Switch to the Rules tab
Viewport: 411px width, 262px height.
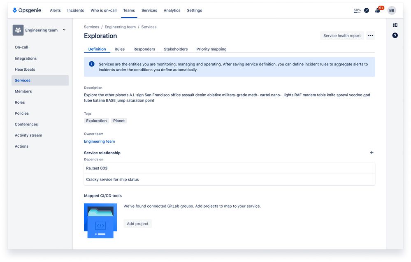[120, 49]
